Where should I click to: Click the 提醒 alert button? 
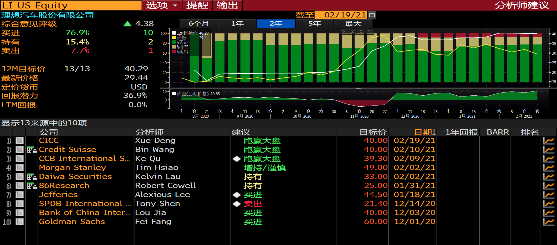point(197,5)
